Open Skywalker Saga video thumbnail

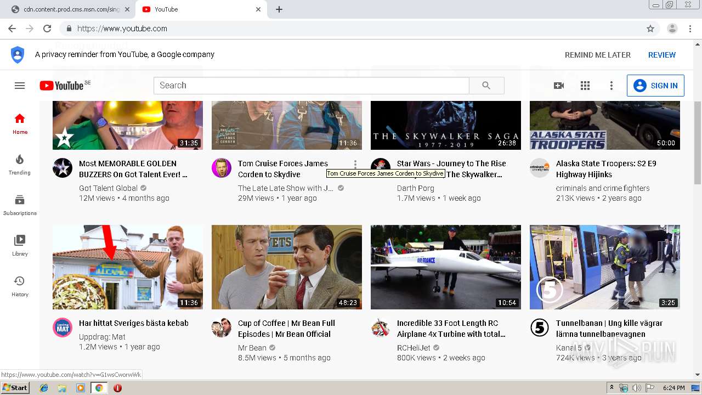point(446,125)
